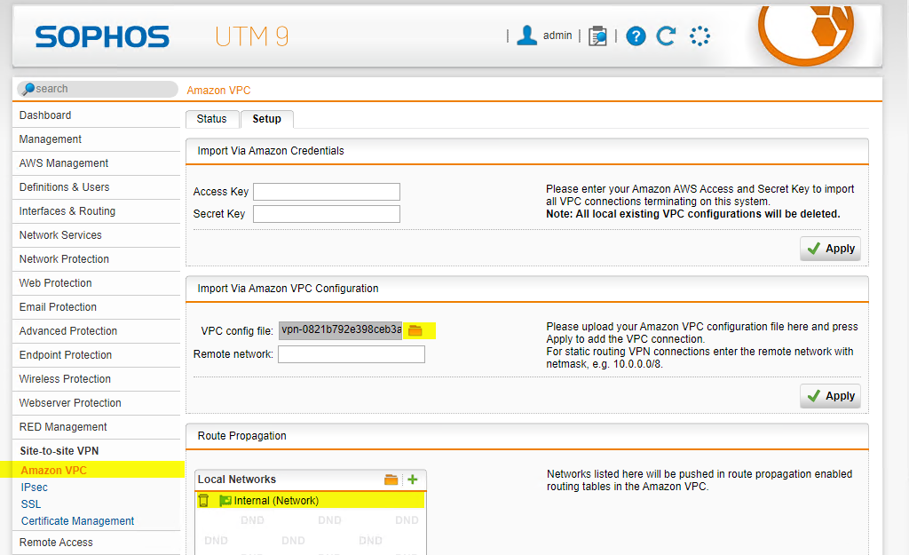Open IPsec under Site-to-site VPN
Screen dimensions: 909x555
pos(35,488)
